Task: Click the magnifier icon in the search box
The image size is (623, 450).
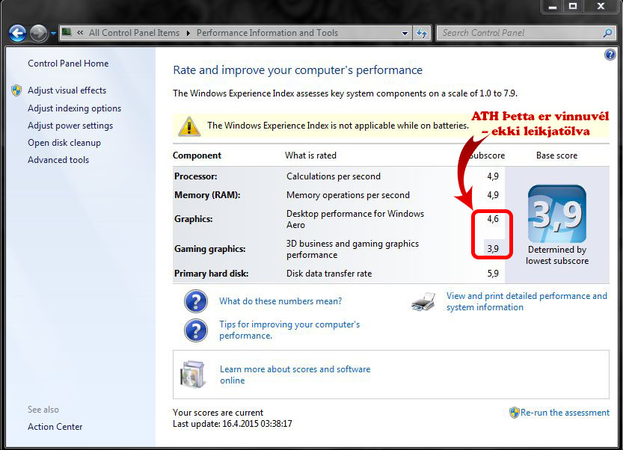Action: click(607, 33)
